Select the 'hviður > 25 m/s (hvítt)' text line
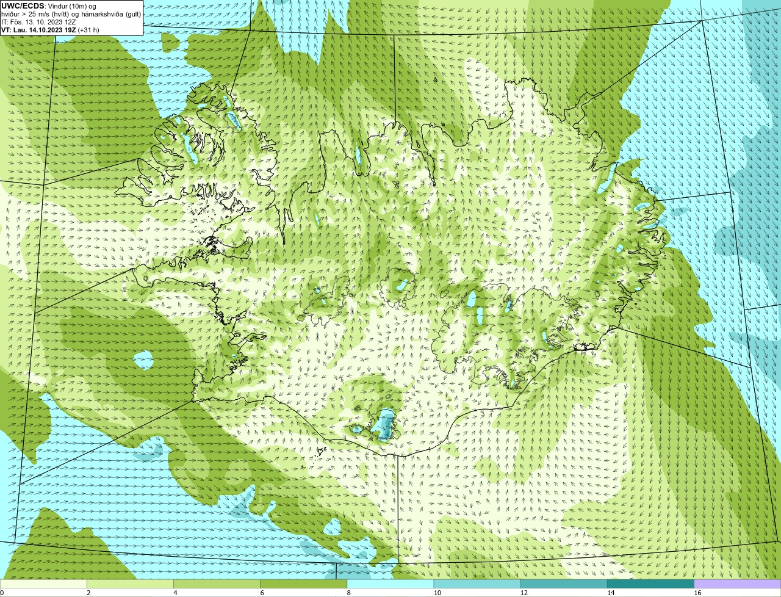The height and width of the screenshot is (597, 781). (x=71, y=14)
